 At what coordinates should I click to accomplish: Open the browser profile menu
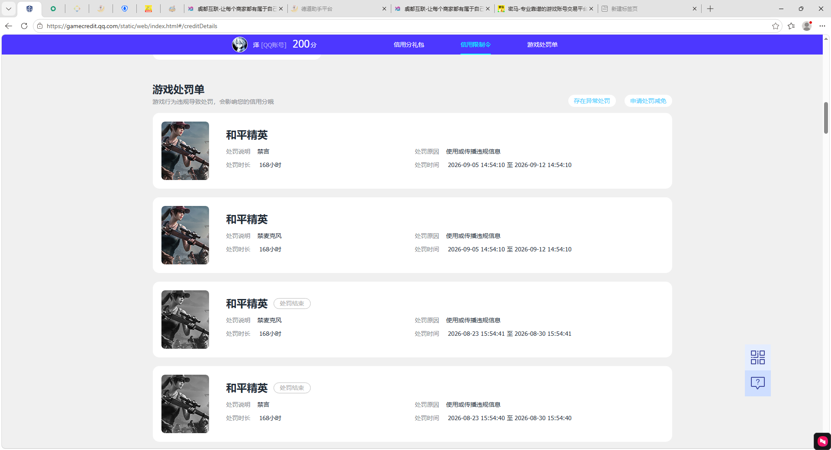[x=807, y=26]
